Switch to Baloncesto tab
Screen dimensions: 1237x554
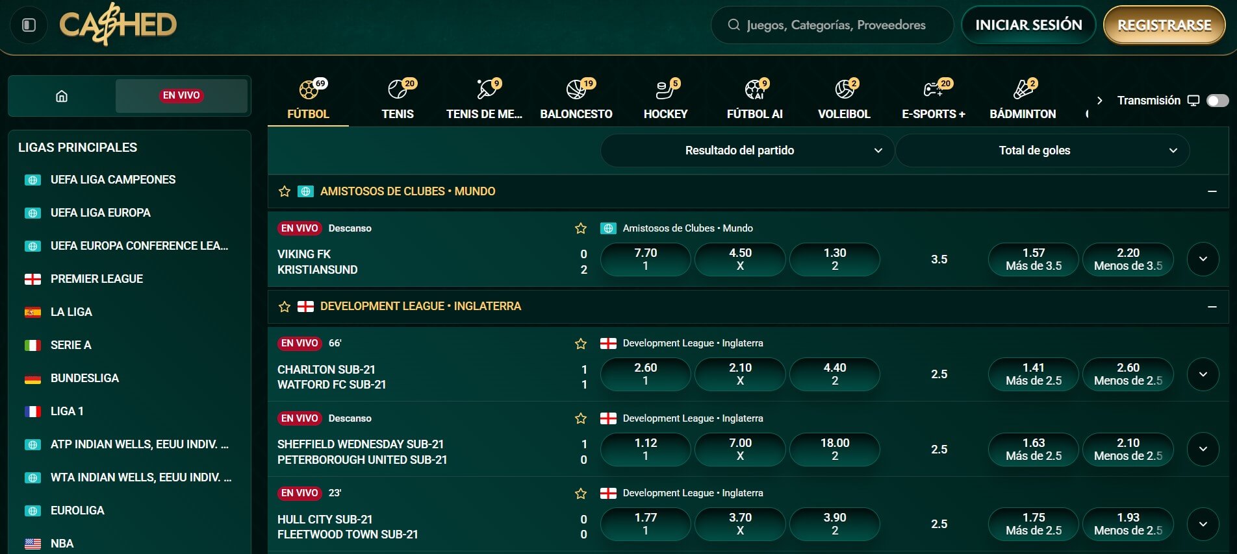(x=576, y=99)
